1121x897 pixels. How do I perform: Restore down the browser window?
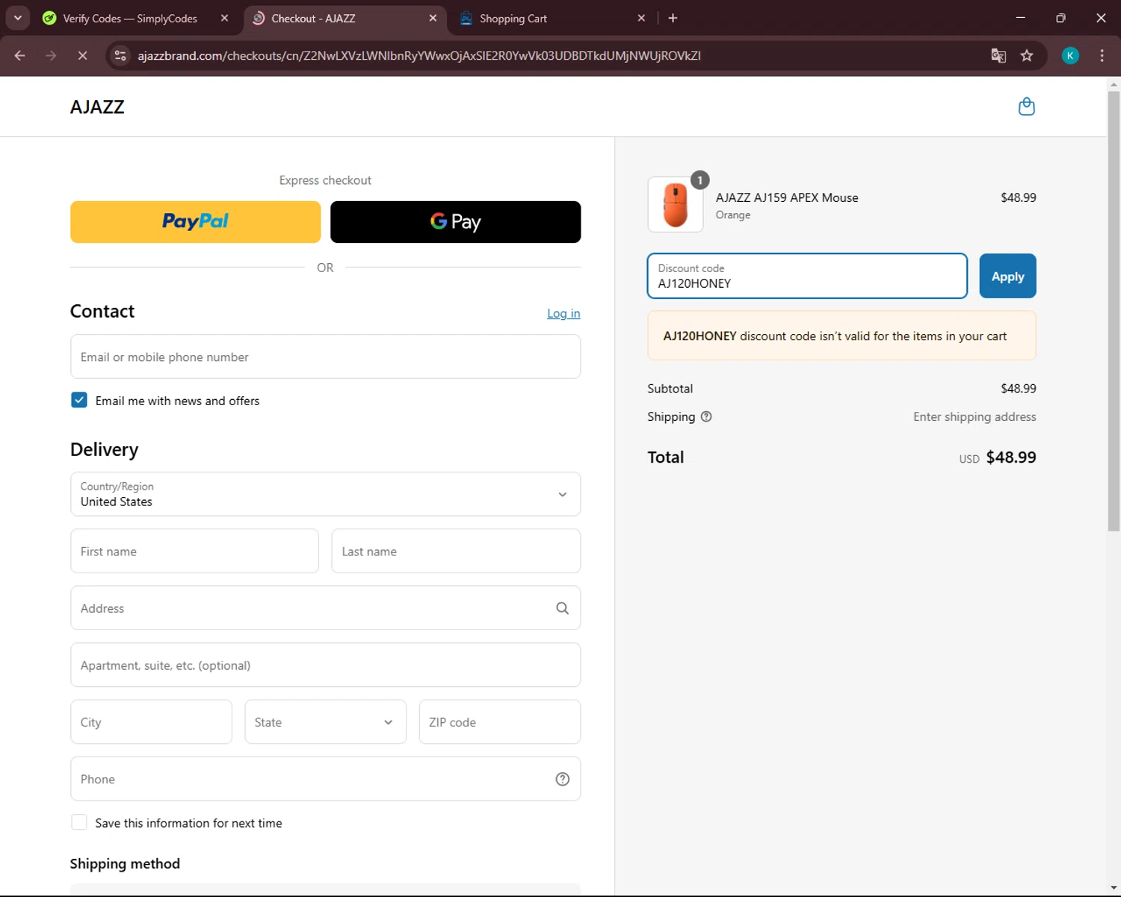[1060, 18]
